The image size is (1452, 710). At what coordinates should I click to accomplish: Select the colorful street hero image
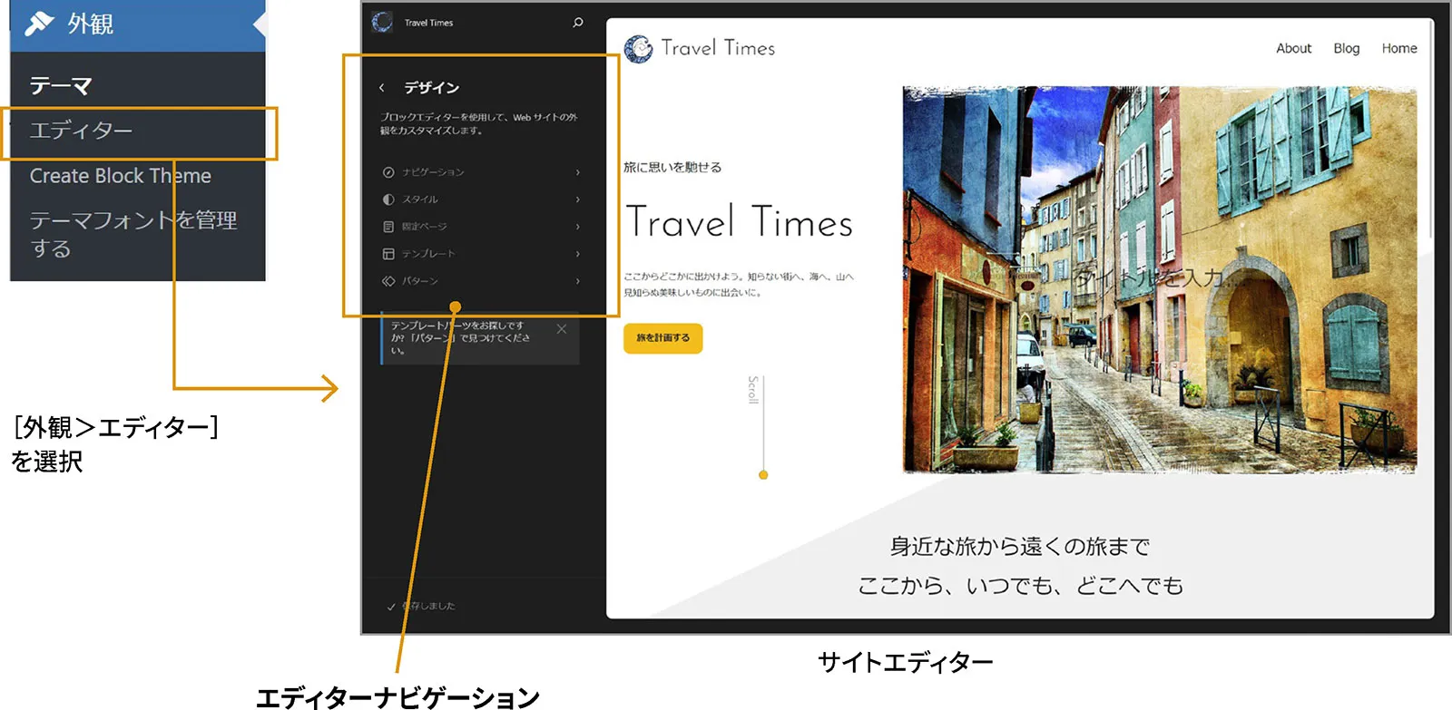coord(1159,279)
